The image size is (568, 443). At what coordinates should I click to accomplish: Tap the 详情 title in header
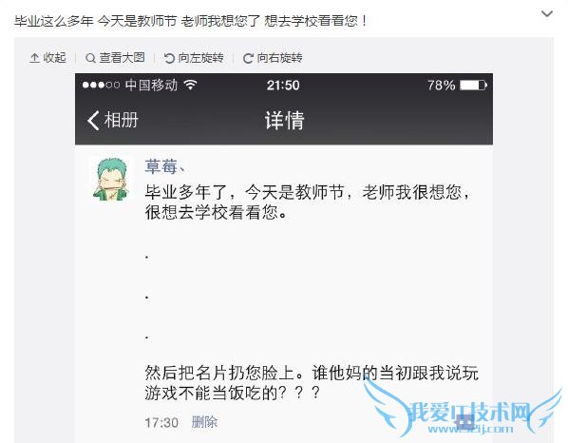(284, 121)
